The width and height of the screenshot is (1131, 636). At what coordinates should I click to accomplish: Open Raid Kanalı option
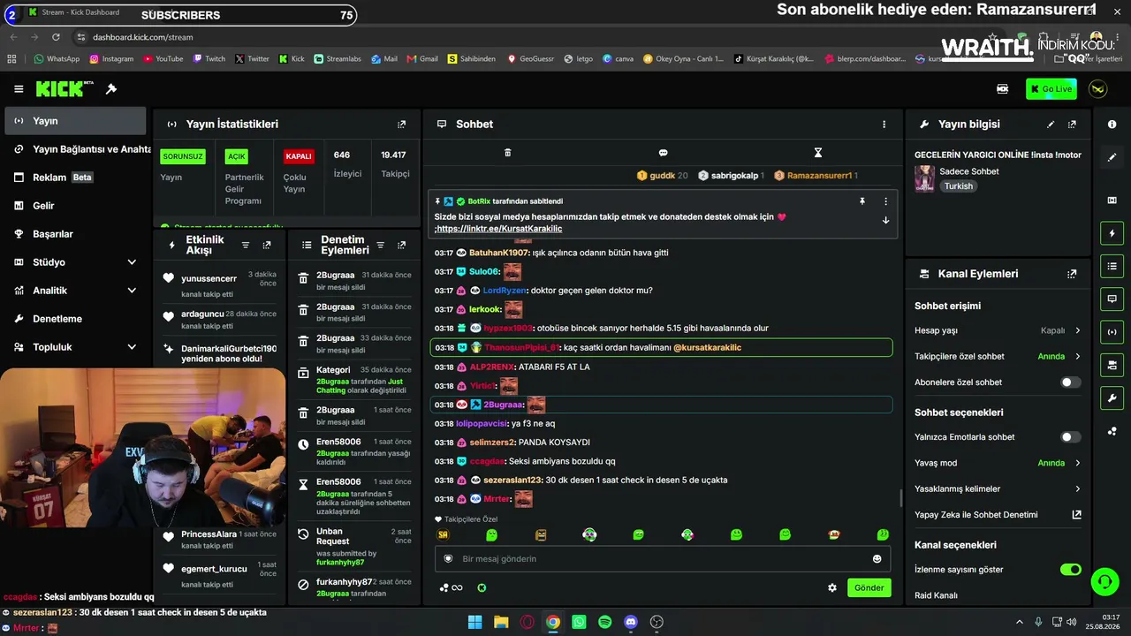936,595
